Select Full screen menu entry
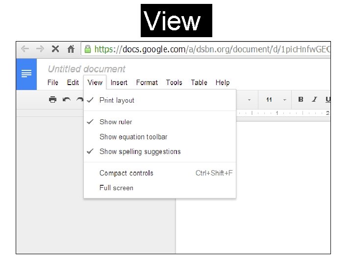Image resolution: width=353 pixels, height=264 pixels. pyautogui.click(x=160, y=188)
